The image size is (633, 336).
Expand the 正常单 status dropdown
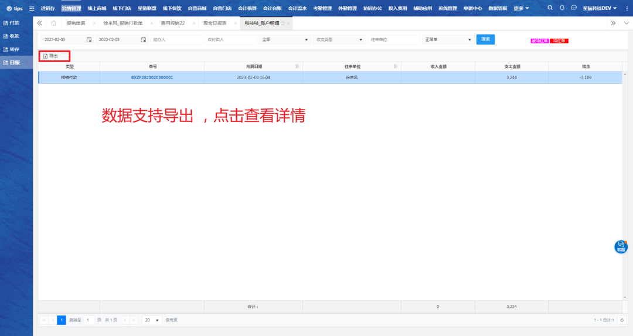pos(448,39)
